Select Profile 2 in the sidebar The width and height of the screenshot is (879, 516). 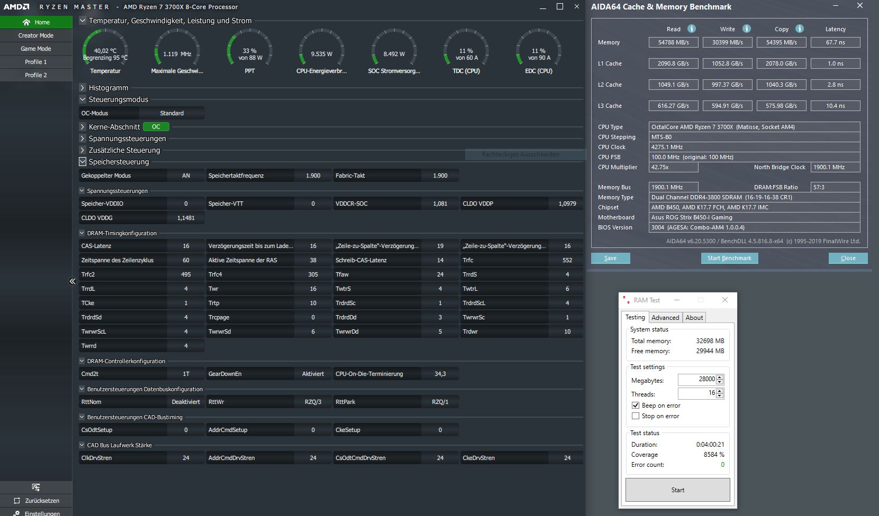coord(36,75)
